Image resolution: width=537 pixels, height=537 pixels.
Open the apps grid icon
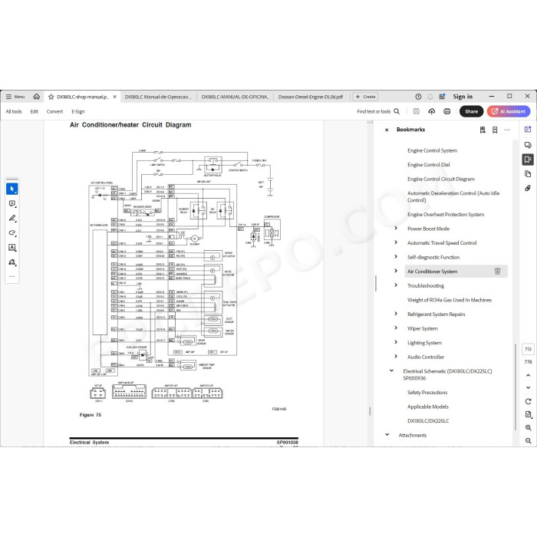442,97
